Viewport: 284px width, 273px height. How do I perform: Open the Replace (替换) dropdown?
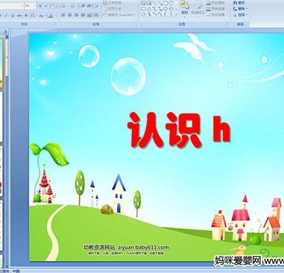pyautogui.click(x=241, y=9)
